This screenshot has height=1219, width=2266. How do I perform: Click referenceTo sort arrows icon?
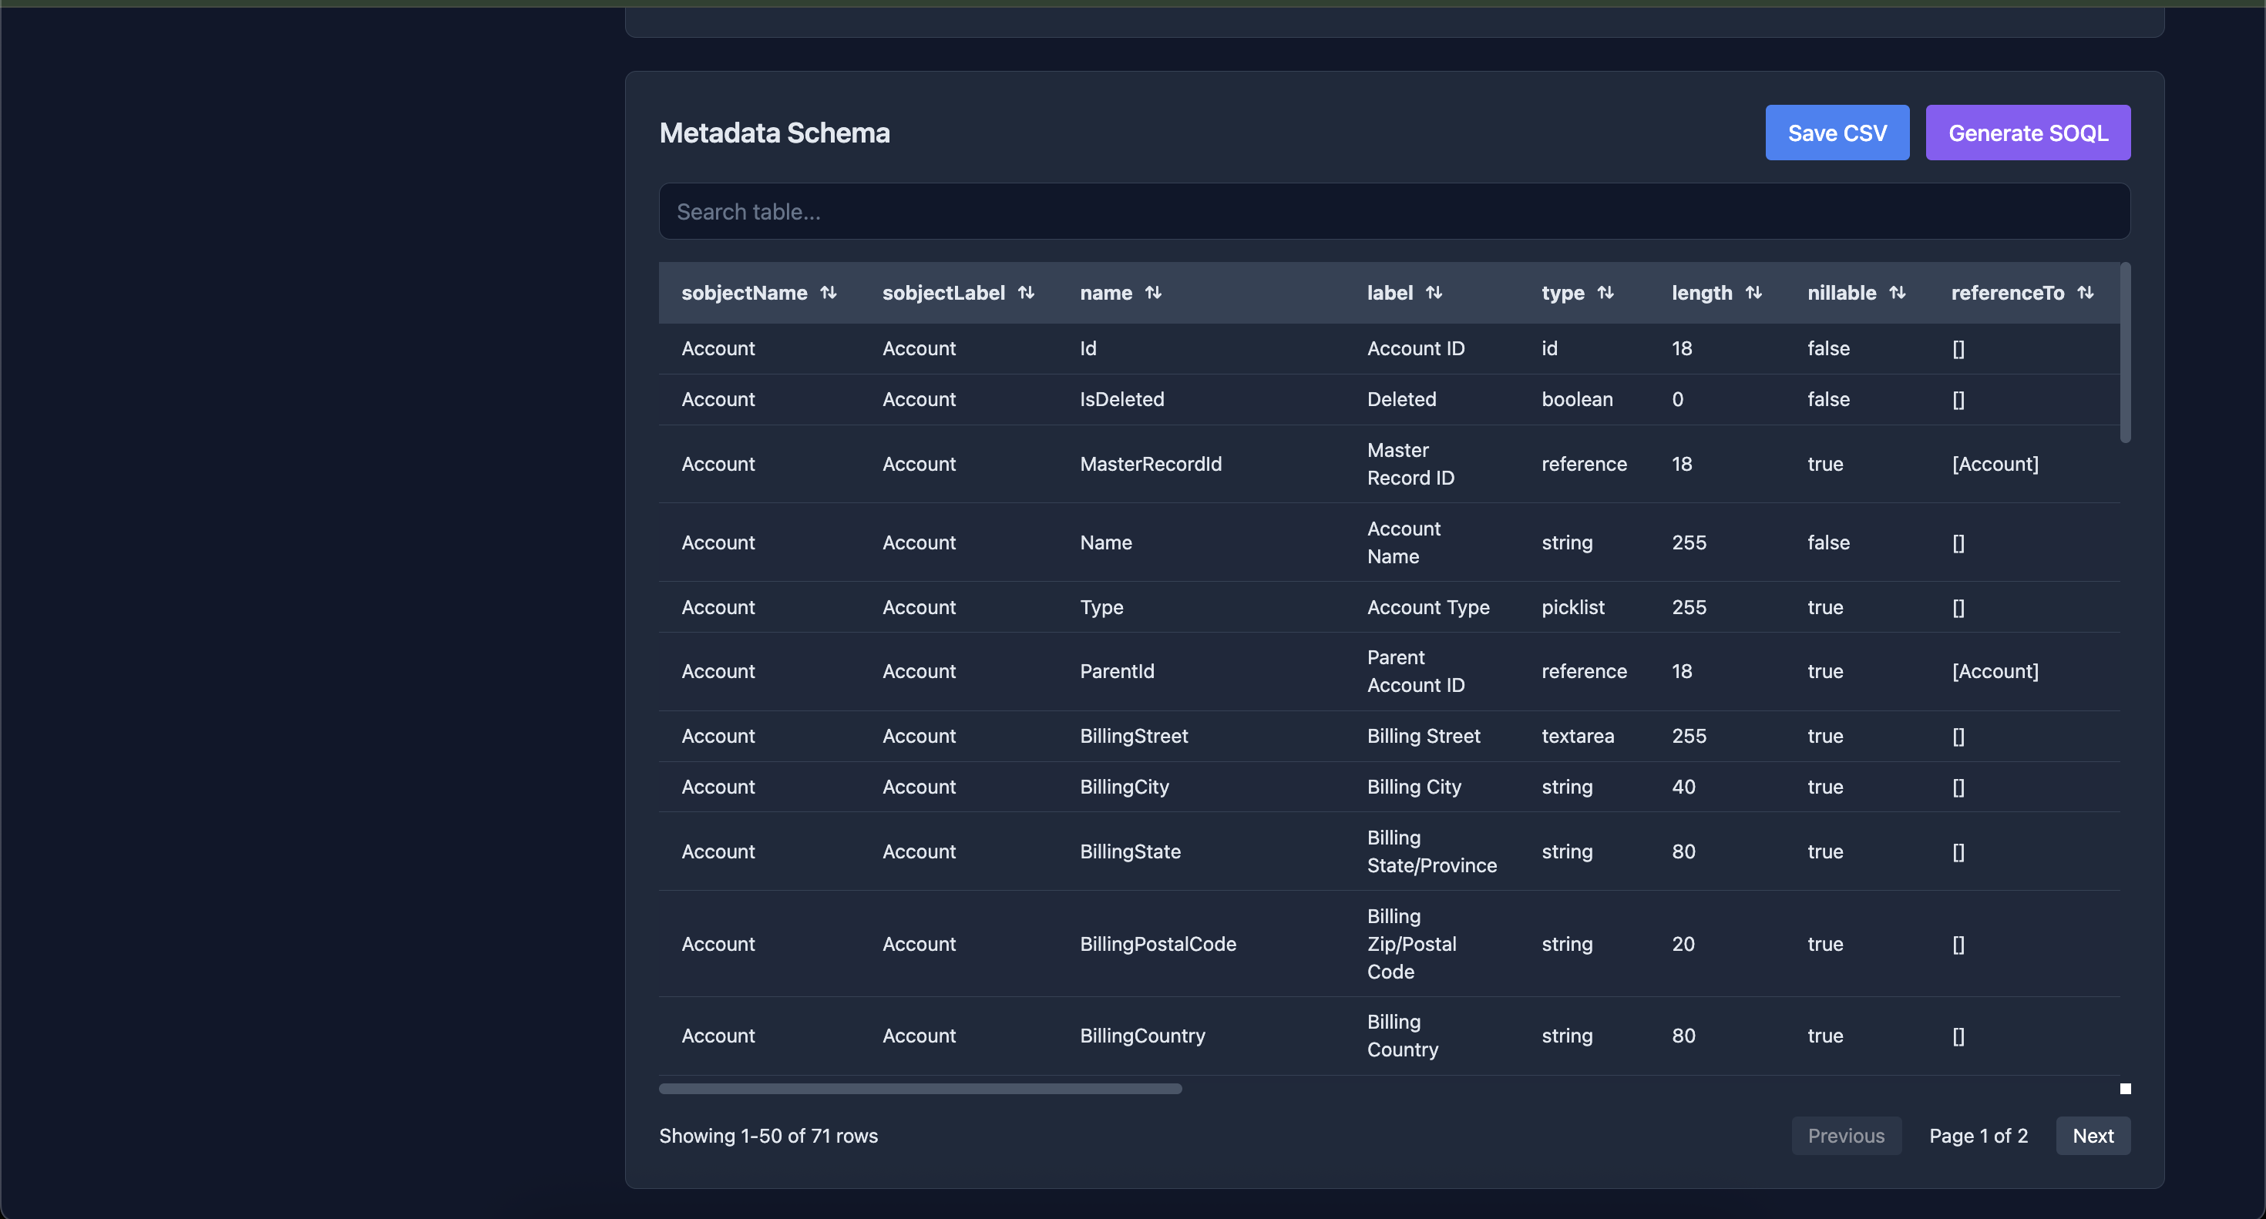coord(2085,293)
